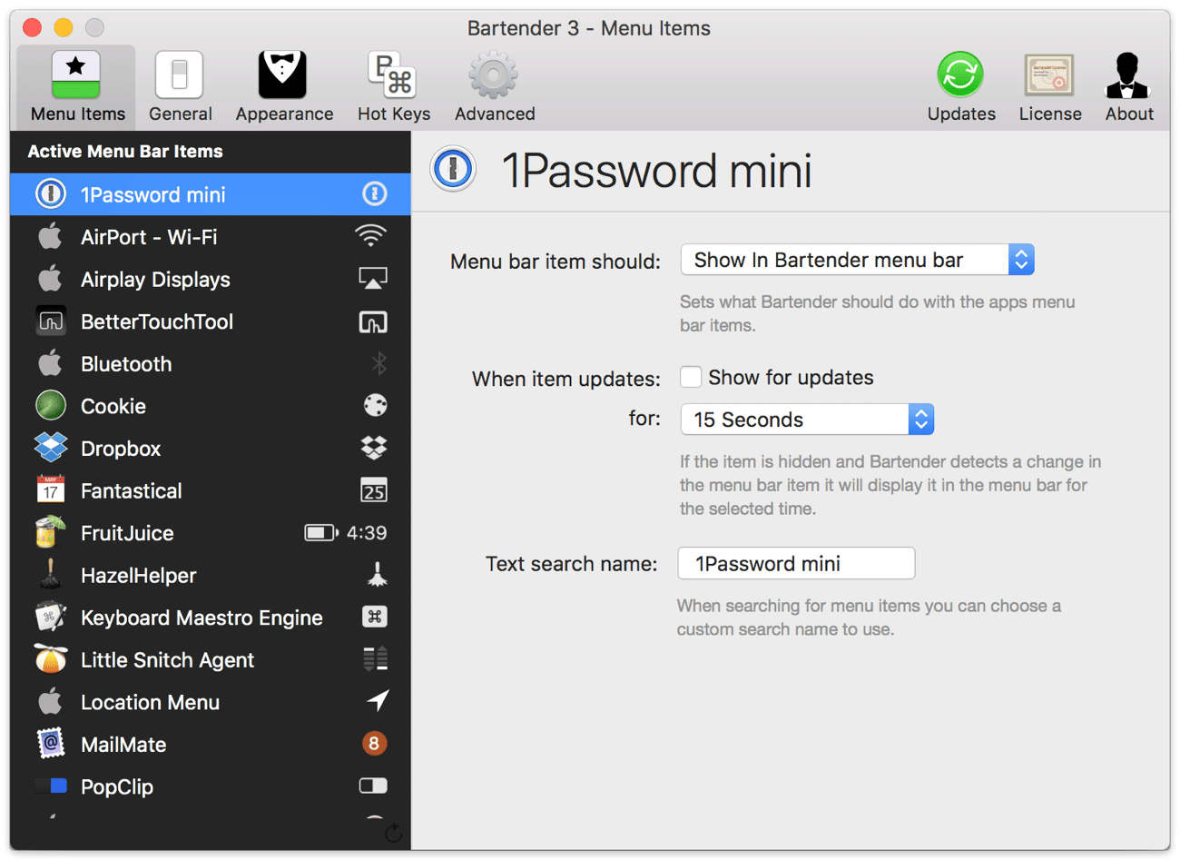Open the License toolbar item
The height and width of the screenshot is (860, 1180).
pos(1050,87)
